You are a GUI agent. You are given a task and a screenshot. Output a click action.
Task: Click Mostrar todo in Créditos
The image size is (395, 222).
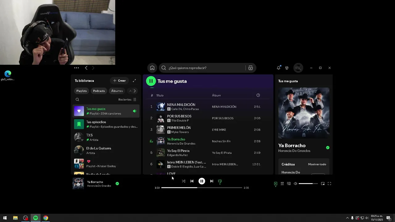coord(317,164)
